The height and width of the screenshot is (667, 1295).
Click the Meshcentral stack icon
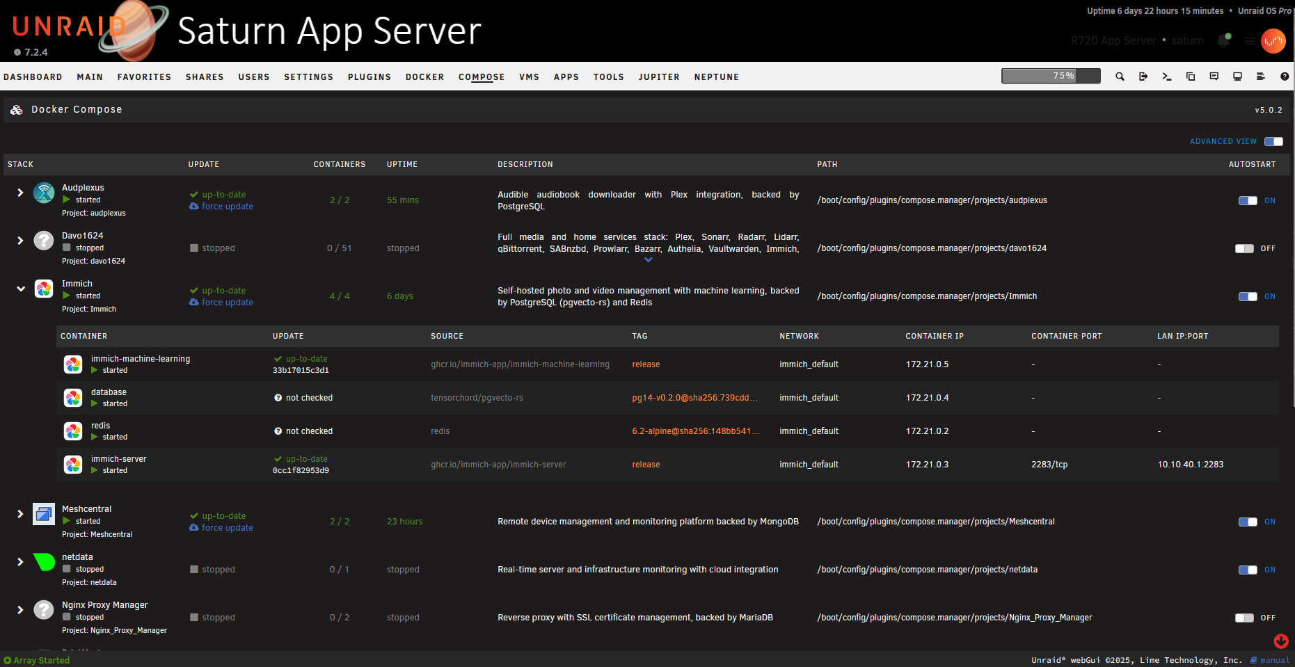44,514
